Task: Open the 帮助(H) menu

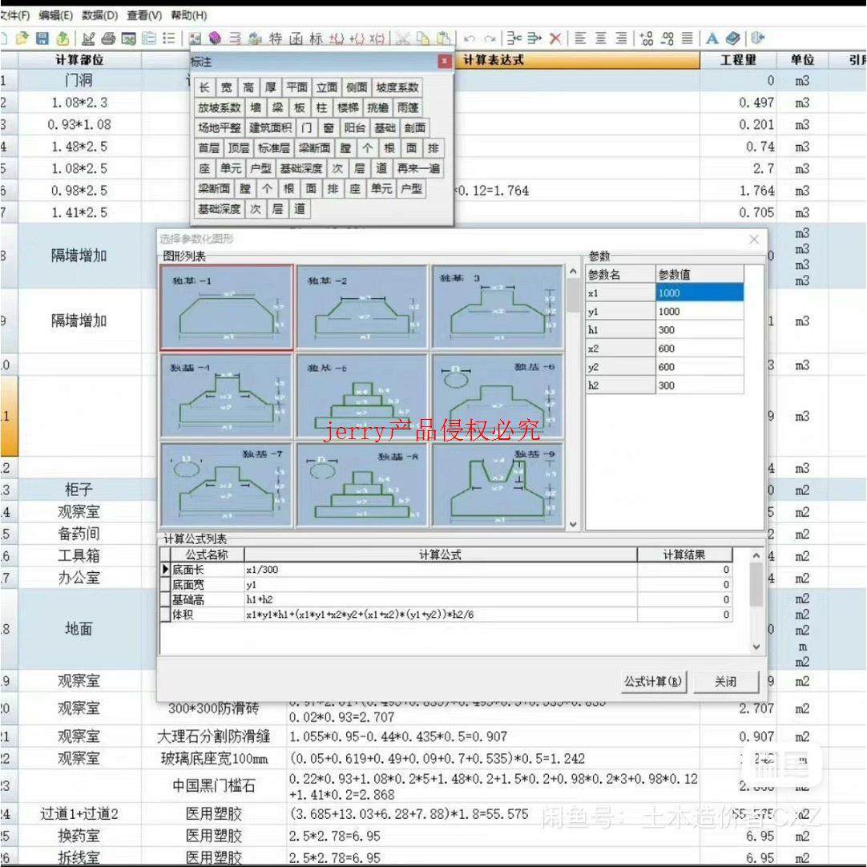Action: coord(188,15)
